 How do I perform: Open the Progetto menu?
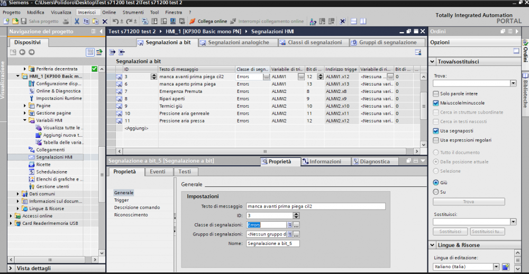pos(12,12)
